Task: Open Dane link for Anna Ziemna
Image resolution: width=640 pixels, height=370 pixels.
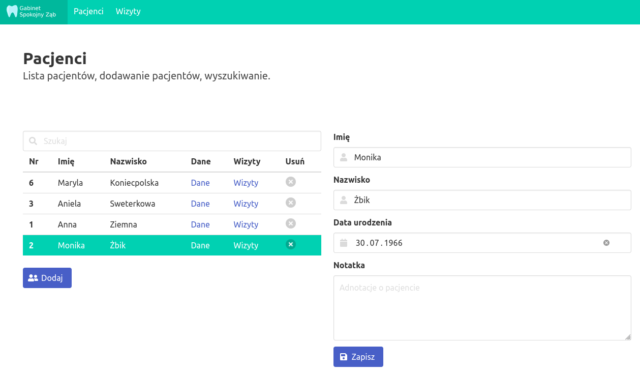Action: point(200,224)
